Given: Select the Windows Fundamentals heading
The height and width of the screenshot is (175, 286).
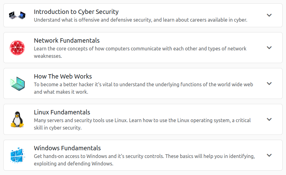Looking at the screenshot, I should (x=67, y=148).
